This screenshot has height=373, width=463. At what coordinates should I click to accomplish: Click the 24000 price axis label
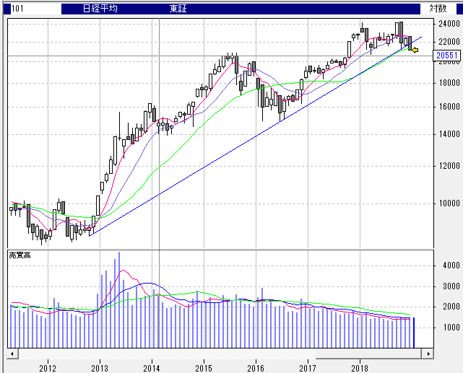coord(449,23)
